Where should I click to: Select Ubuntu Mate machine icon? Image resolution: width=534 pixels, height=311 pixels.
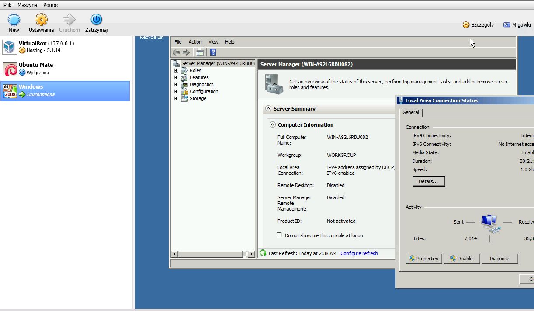[10, 69]
